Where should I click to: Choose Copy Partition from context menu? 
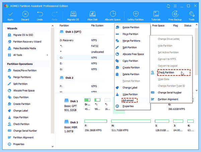132,61
